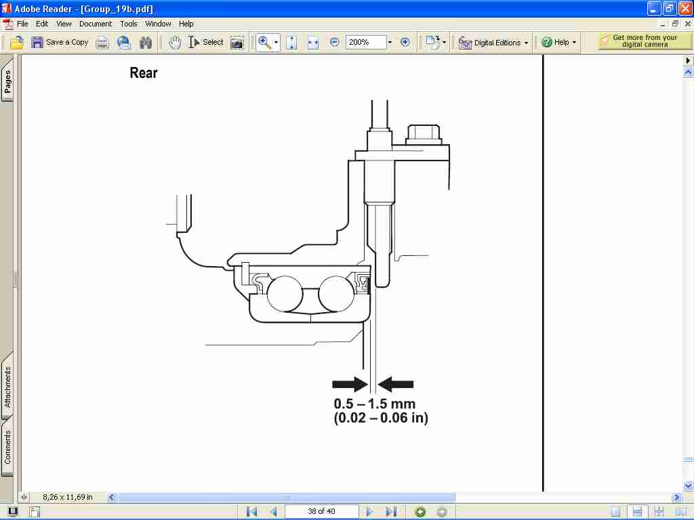Image resolution: width=694 pixels, height=520 pixels.
Task: Go to the next page
Action: [x=369, y=512]
